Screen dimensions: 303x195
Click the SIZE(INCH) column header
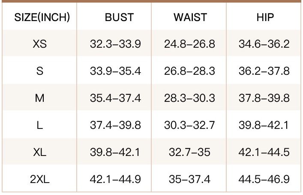pyautogui.click(x=42, y=17)
